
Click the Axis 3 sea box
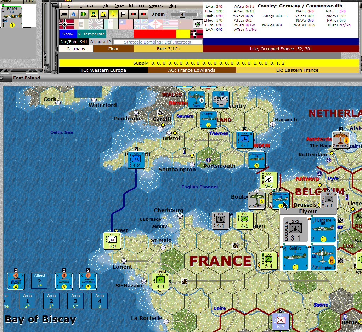75,301
